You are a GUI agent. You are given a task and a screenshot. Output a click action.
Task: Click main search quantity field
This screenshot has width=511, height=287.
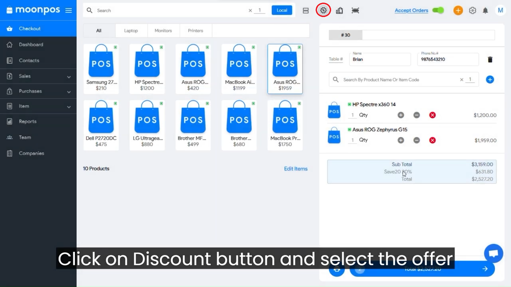click(x=259, y=10)
